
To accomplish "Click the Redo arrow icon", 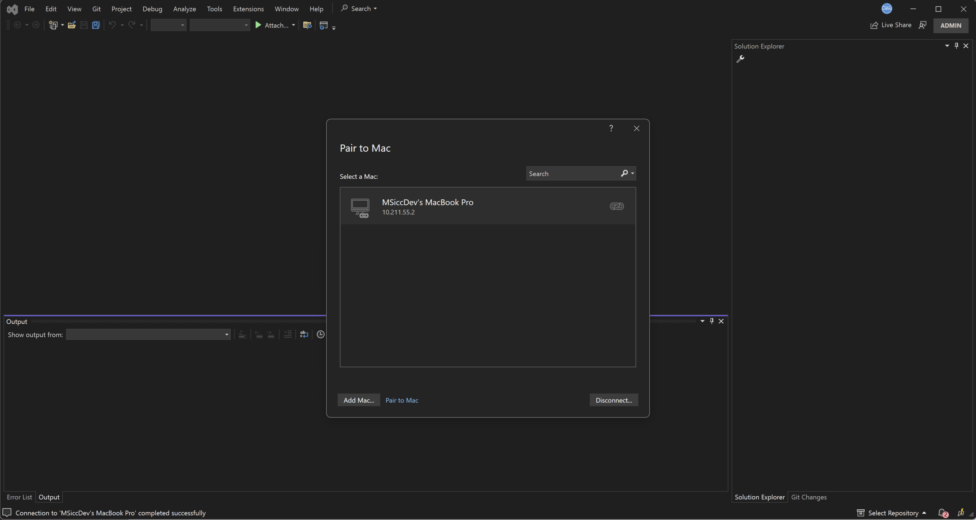I will pyautogui.click(x=132, y=25).
